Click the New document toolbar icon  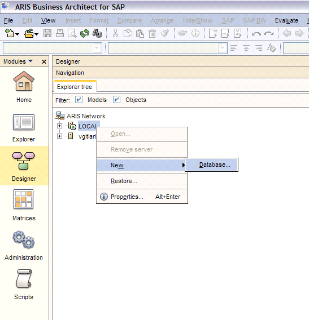pyautogui.click(x=9, y=33)
